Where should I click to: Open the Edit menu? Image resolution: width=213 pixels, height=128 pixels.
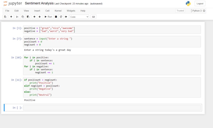tap(16, 11)
